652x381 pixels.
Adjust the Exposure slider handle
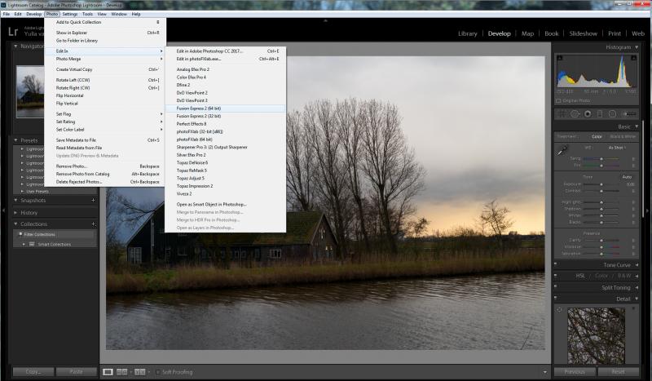tap(601, 184)
